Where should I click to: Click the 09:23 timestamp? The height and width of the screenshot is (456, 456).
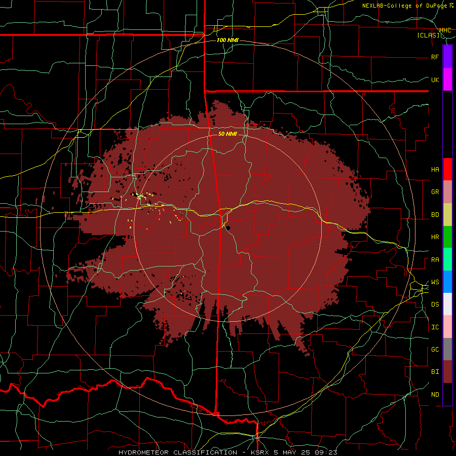click(325, 452)
